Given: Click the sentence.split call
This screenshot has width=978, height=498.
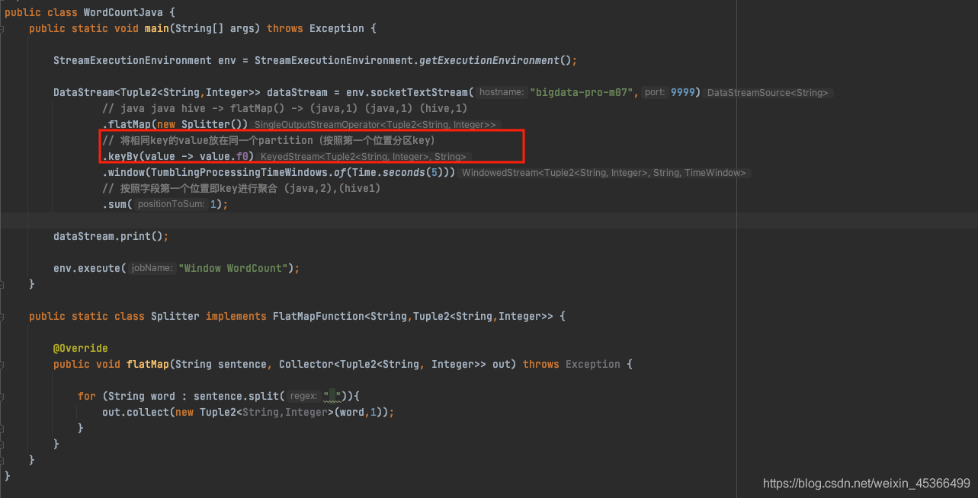Looking at the screenshot, I should point(236,396).
